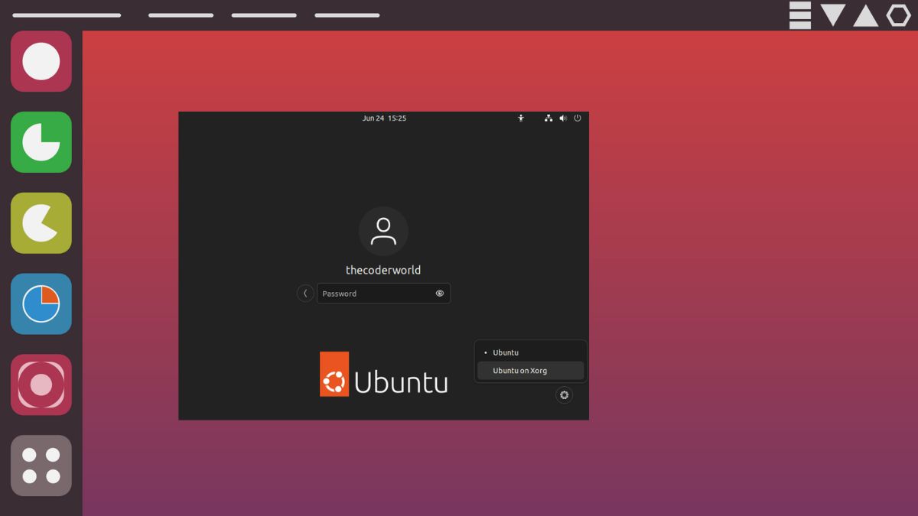This screenshot has height=516, width=918.
Task: Launch the green pie chart sidebar icon
Action: 41,142
